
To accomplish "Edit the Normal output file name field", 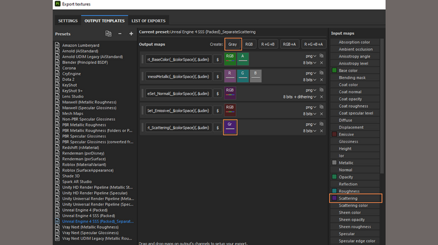I will (178, 94).
